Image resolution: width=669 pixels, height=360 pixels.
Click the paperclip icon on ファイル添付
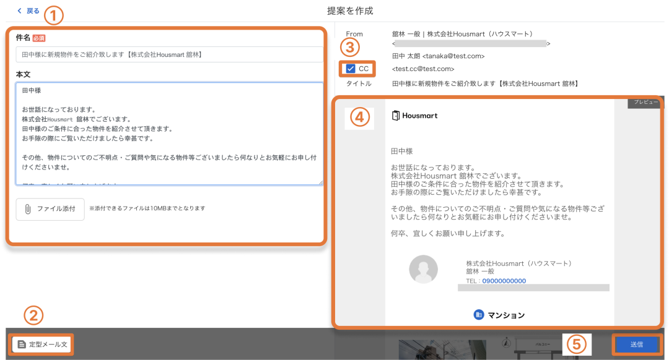(28, 209)
